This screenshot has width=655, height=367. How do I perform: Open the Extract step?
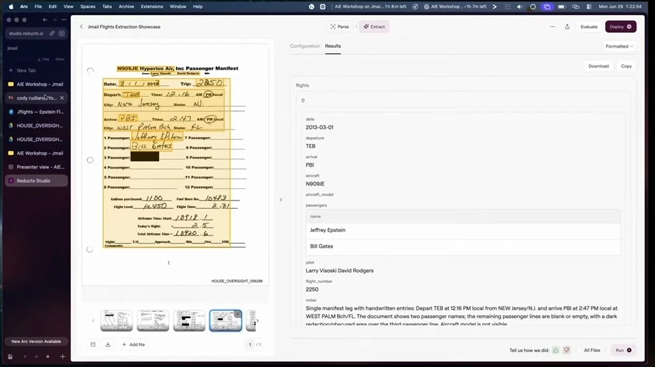(374, 27)
